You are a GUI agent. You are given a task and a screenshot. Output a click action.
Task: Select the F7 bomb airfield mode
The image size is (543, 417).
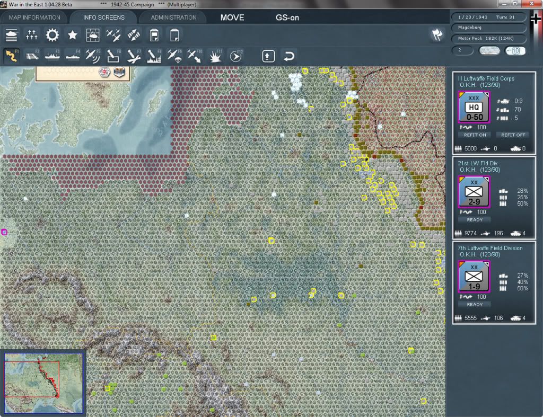134,56
